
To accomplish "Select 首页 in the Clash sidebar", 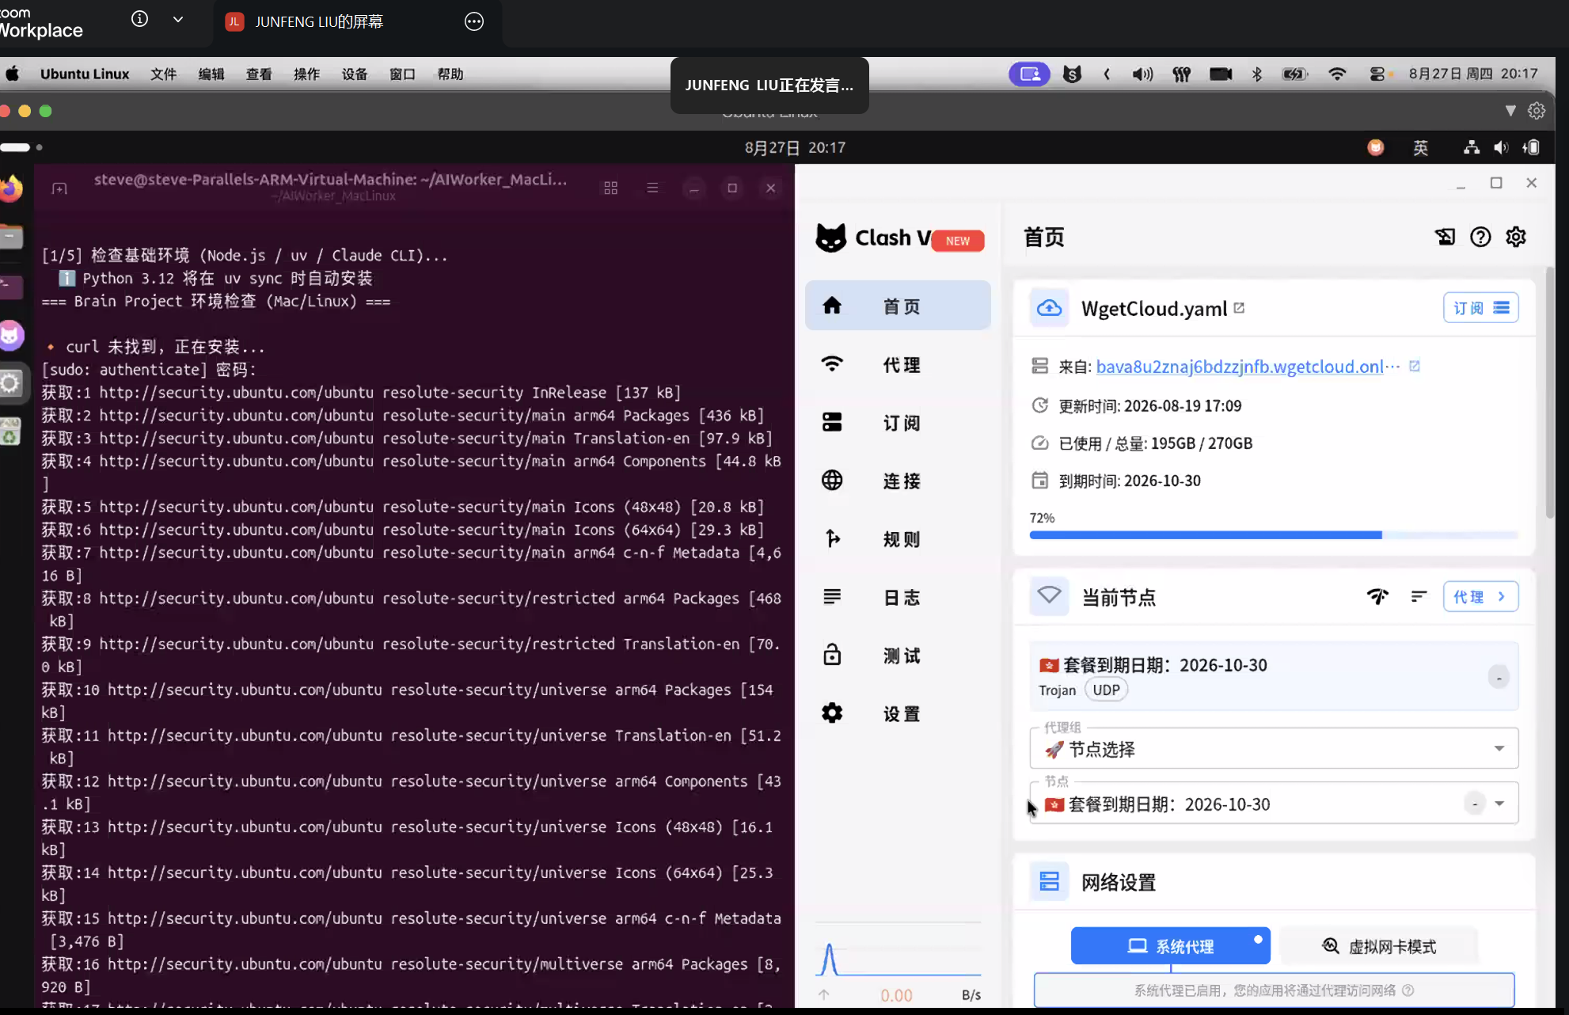I will 898,306.
